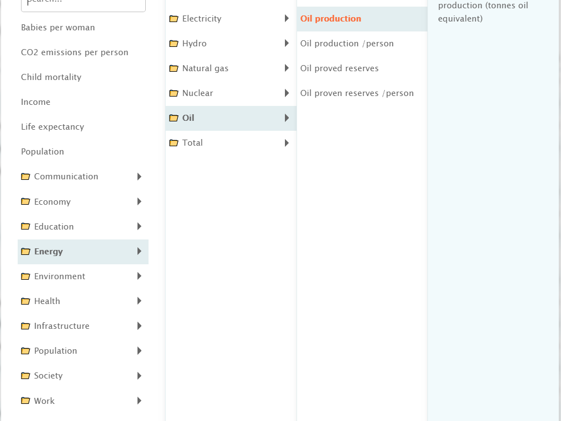
Task: Open the Communication folder label
Action: pos(66,177)
